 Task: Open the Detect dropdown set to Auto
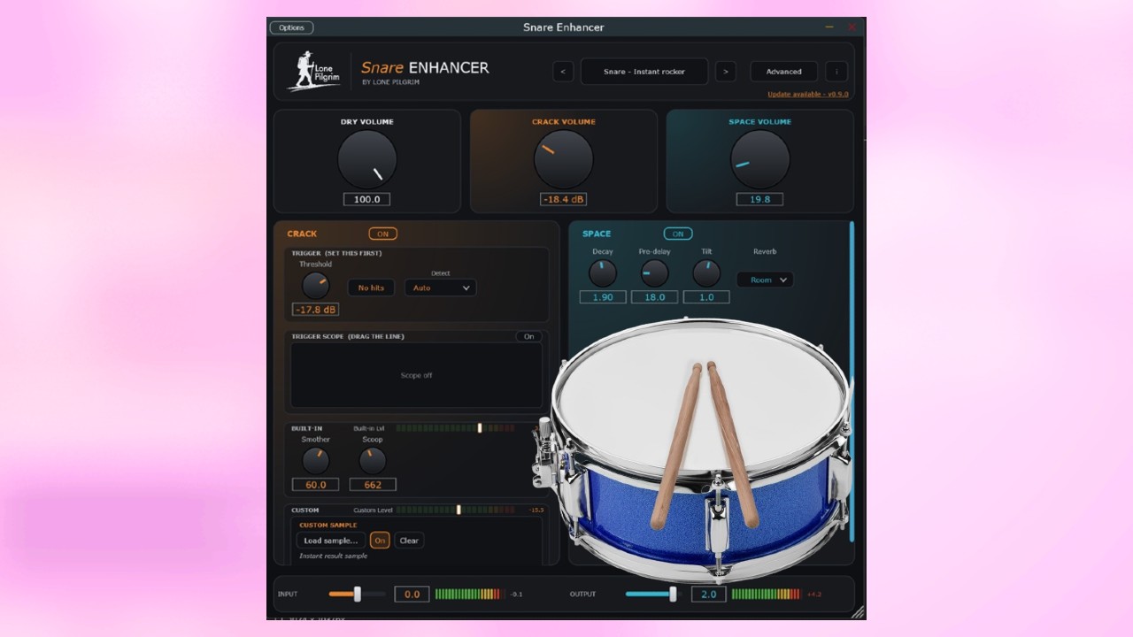pyautogui.click(x=441, y=288)
